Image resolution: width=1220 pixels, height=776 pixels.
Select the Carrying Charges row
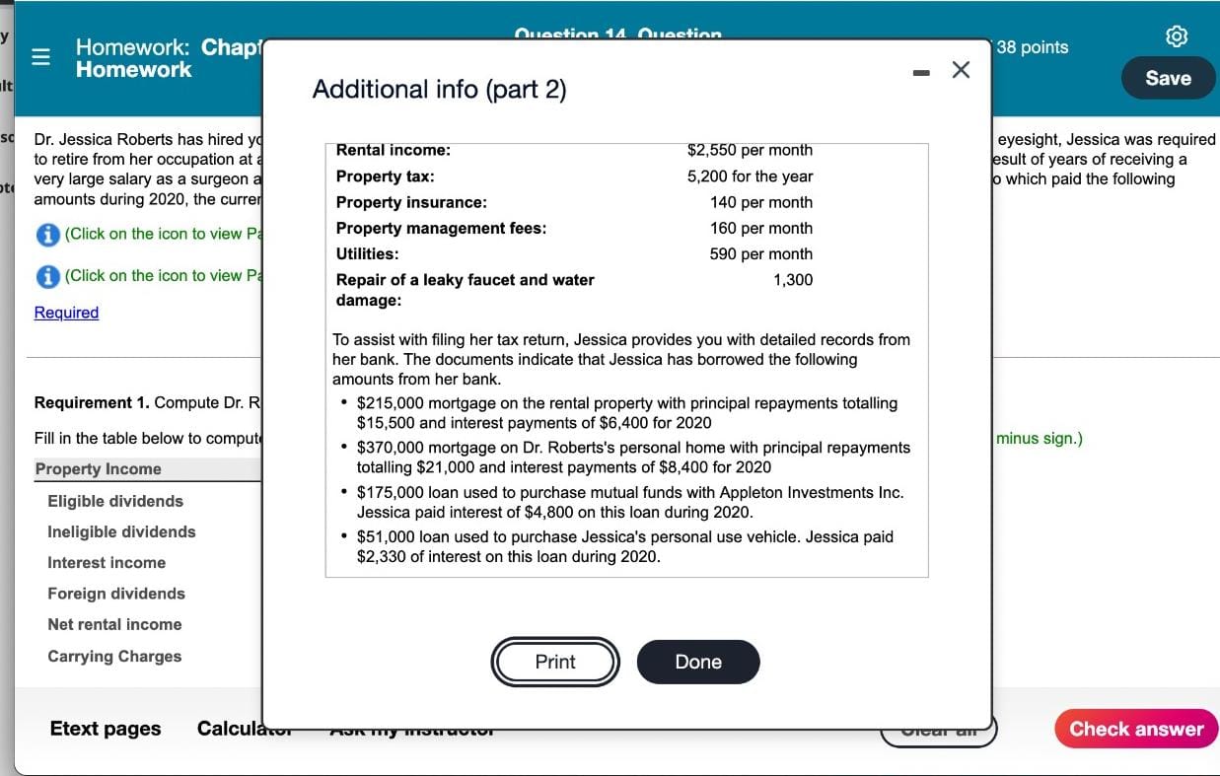coord(114,656)
